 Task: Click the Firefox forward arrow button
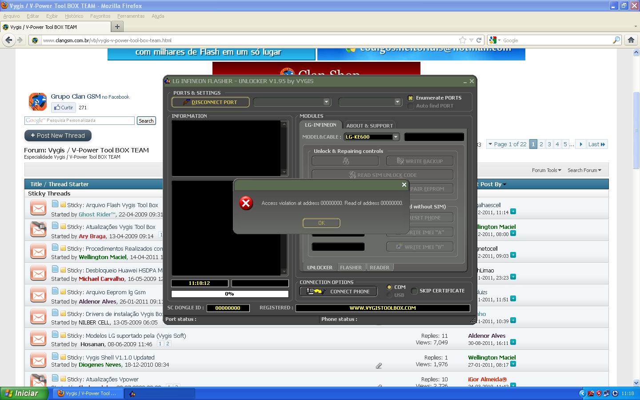pyautogui.click(x=20, y=40)
